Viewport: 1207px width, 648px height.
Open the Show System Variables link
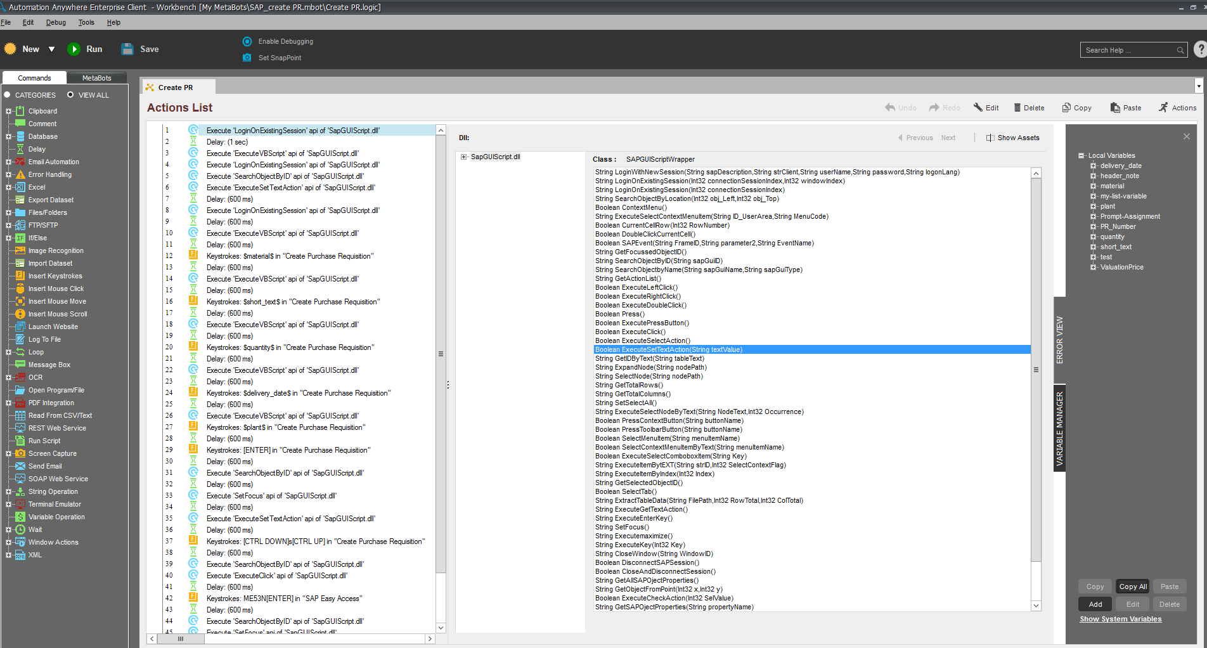point(1120,619)
